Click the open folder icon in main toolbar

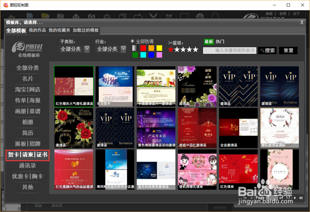click(x=46, y=16)
